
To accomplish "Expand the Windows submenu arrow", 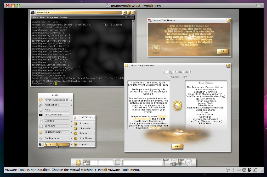I will coord(71,126).
